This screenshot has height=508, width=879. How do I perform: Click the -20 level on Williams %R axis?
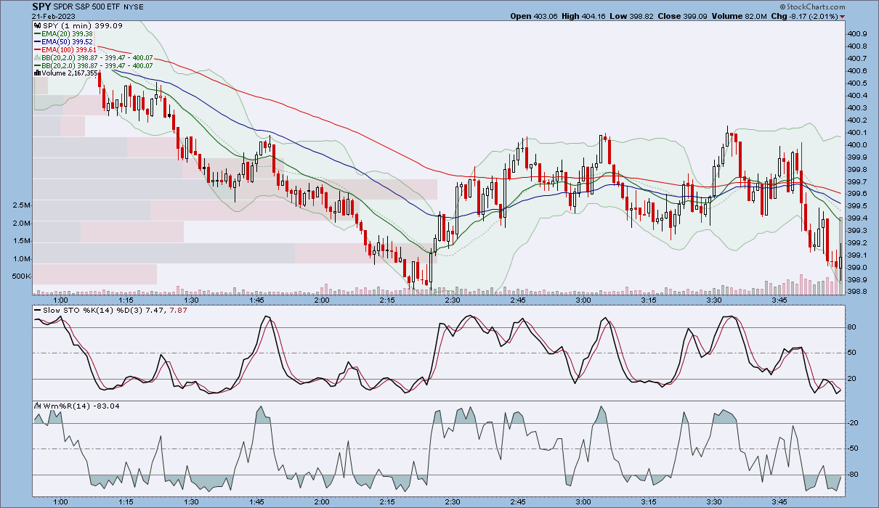854,423
